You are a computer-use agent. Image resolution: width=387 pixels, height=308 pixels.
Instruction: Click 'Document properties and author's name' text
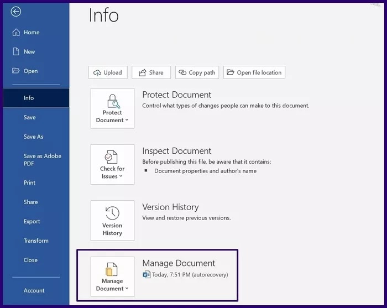[x=205, y=171]
